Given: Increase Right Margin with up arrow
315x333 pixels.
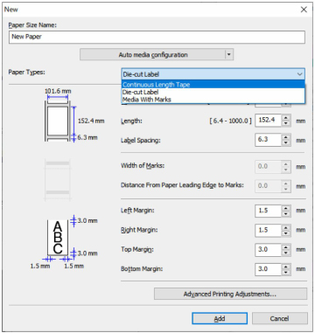Looking at the screenshot, I should [x=286, y=227].
